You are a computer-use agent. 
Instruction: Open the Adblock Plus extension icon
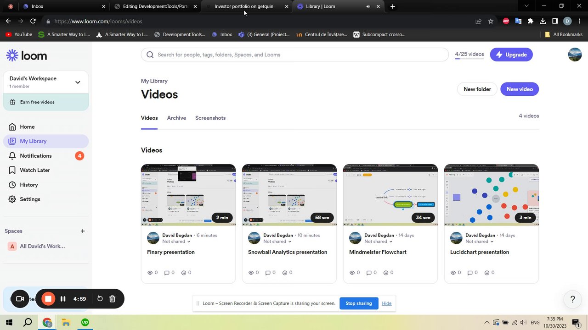pos(506,21)
